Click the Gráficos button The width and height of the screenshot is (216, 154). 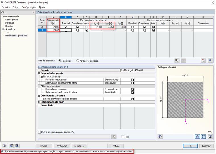point(116,146)
